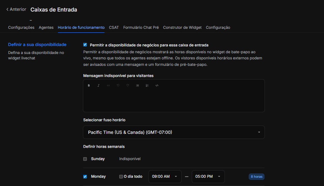Disable the Monday availability checkbox
This screenshot has width=324, height=186.
[x=85, y=177]
